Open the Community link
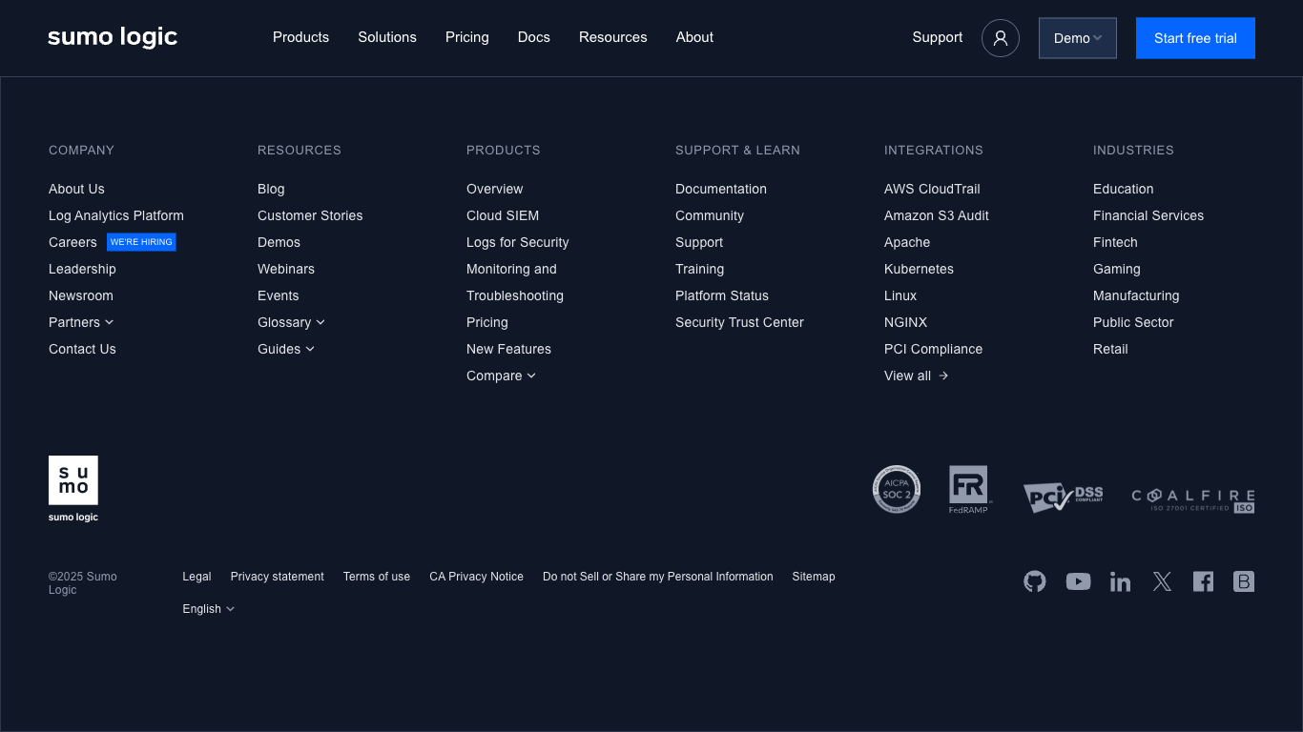This screenshot has height=732, width=1303. click(x=710, y=215)
